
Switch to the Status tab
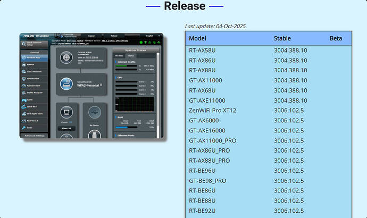pos(130,55)
